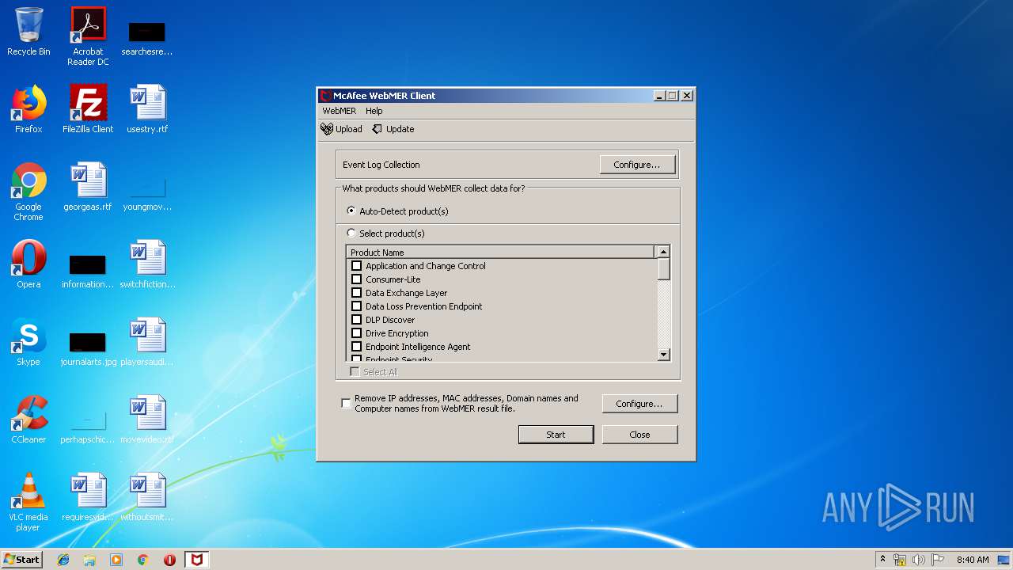Select the youngmov desktop file
Viewport: 1013px width, 570px height.
(x=147, y=195)
